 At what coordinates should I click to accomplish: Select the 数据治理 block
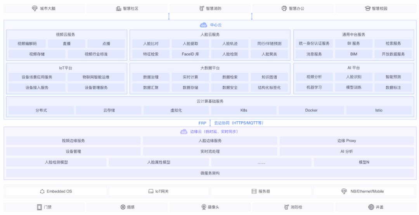[151, 77]
